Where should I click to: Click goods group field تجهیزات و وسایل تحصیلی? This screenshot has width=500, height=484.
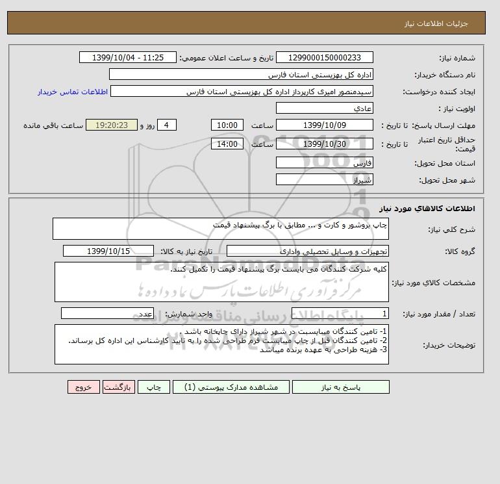click(308, 251)
